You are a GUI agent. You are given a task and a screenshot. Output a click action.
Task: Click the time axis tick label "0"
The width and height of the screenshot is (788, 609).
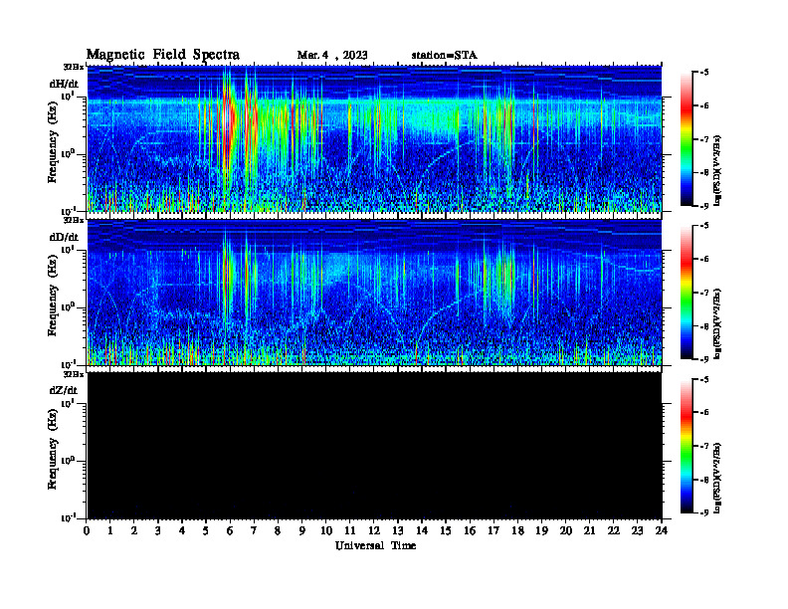point(87,530)
